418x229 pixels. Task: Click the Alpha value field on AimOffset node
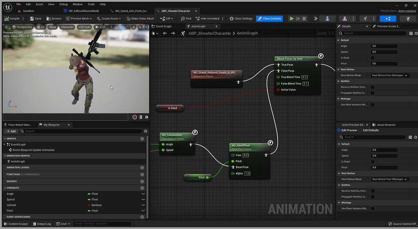click(x=247, y=174)
